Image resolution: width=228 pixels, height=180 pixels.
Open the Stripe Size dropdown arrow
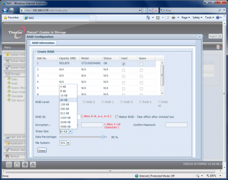pos(70,131)
